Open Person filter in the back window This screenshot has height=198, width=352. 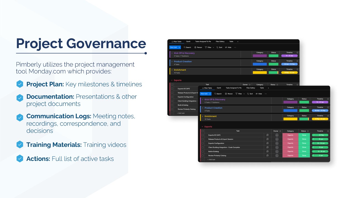coord(198,47)
